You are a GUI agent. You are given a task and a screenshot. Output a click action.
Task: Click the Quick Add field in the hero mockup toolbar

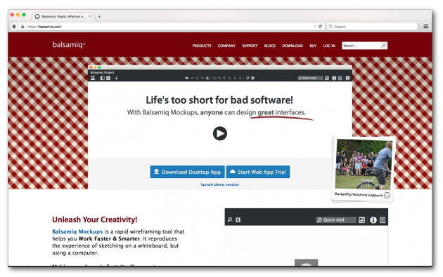(311, 78)
